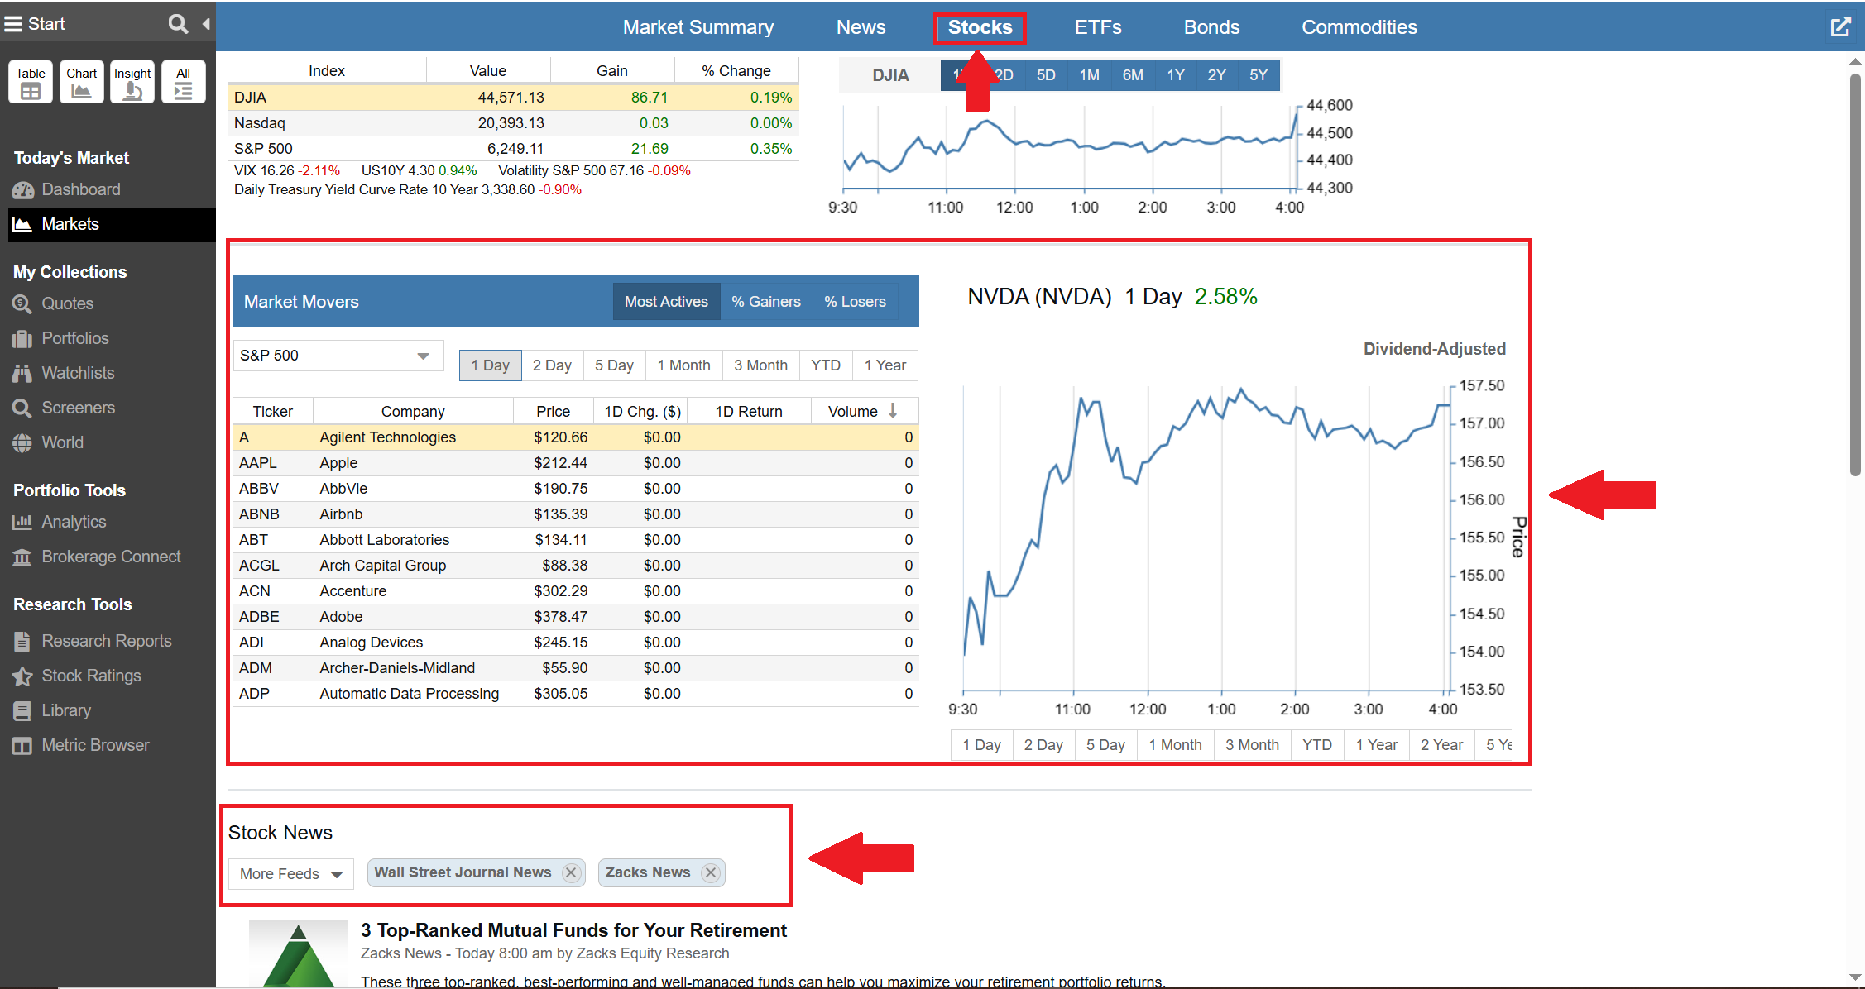Select the Nasdaq index row
The image size is (1865, 989).
(x=513, y=123)
